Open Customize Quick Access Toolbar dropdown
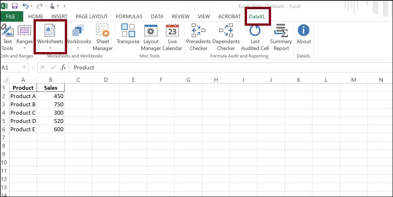 point(64,6)
